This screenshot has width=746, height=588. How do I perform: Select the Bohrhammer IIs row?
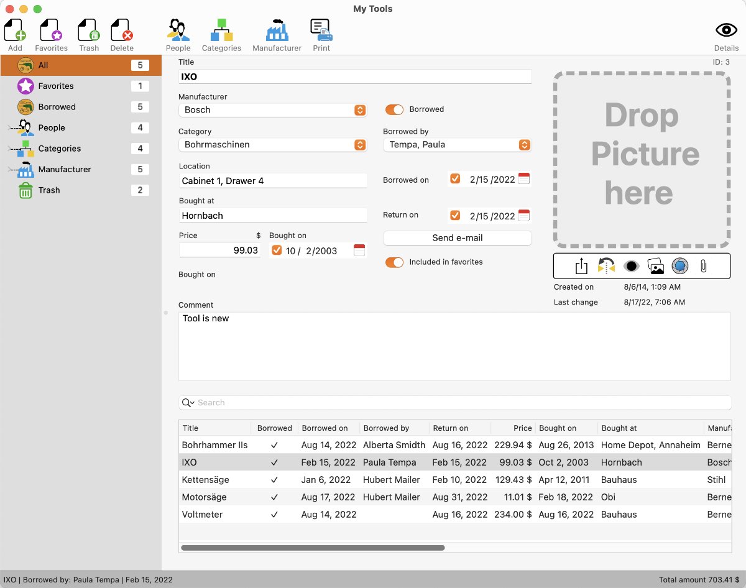click(455, 445)
